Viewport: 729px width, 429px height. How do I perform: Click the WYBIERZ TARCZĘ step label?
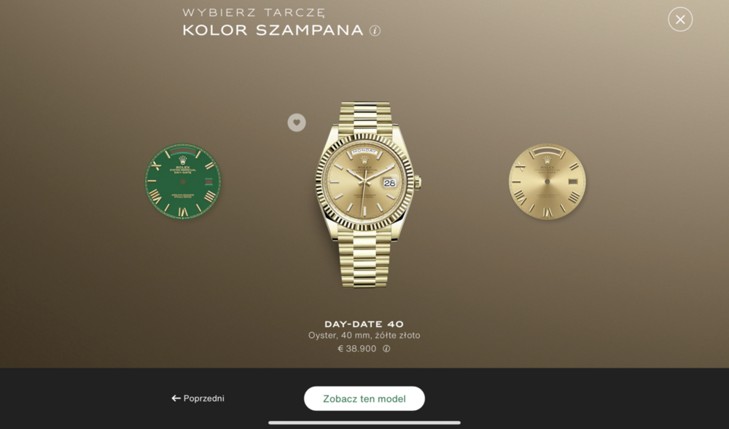[x=254, y=12]
